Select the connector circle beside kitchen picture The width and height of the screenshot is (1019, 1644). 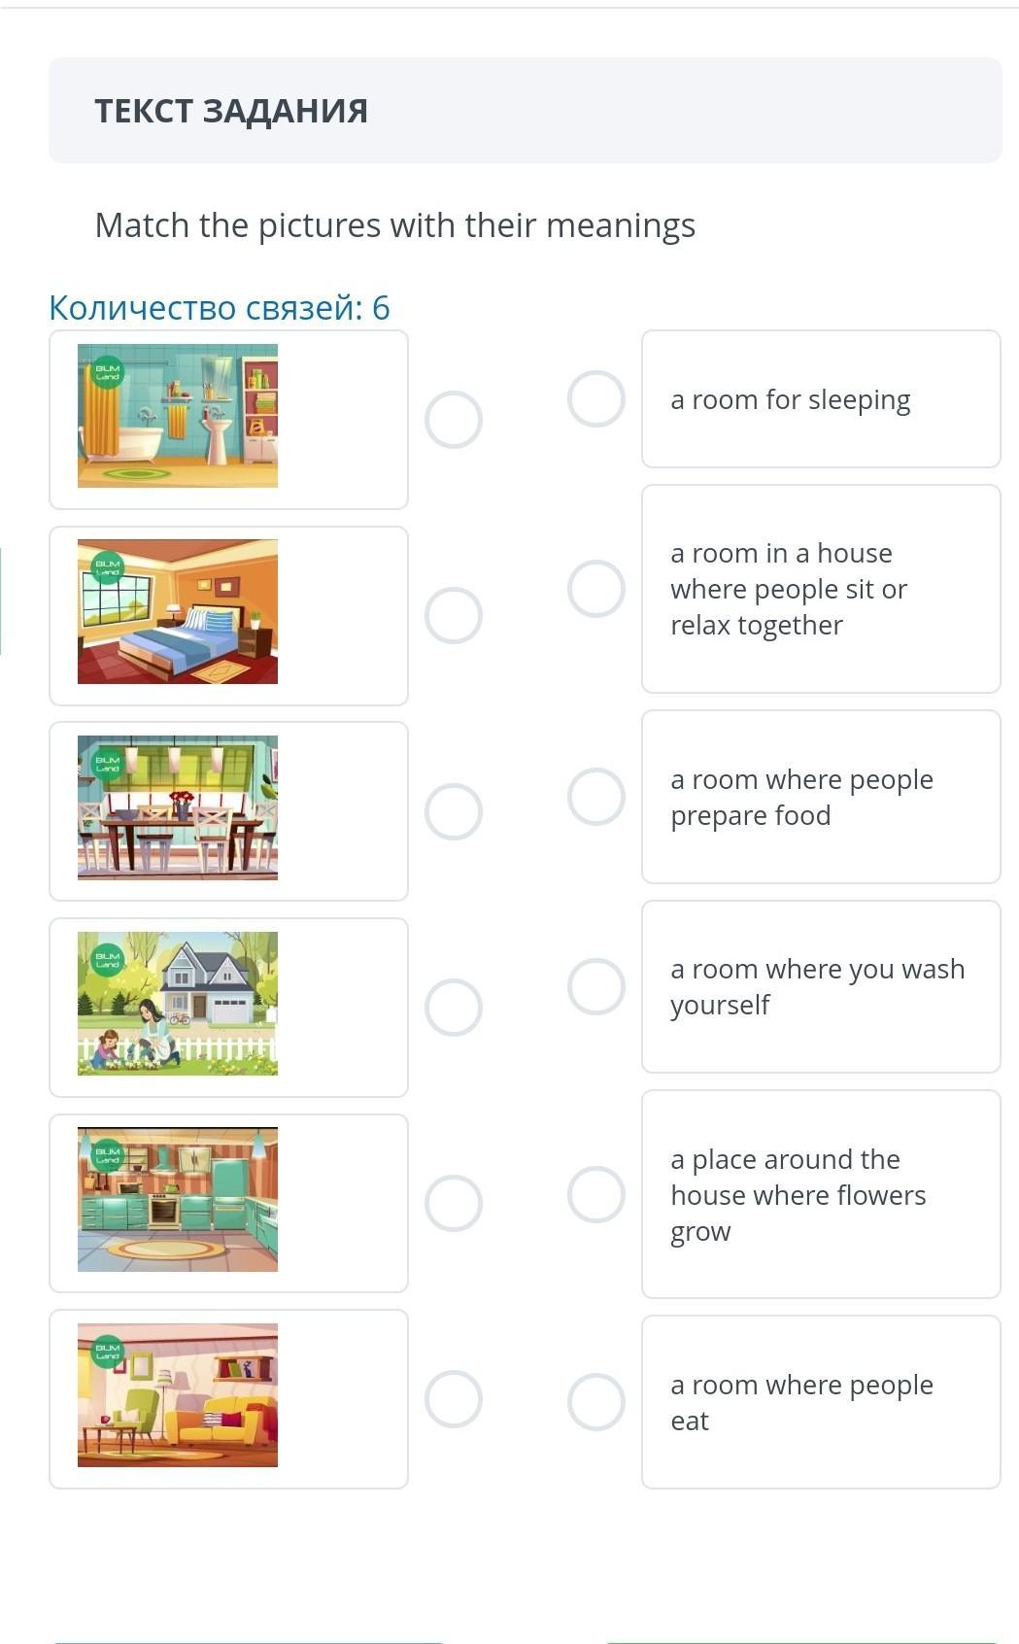pyautogui.click(x=454, y=1203)
